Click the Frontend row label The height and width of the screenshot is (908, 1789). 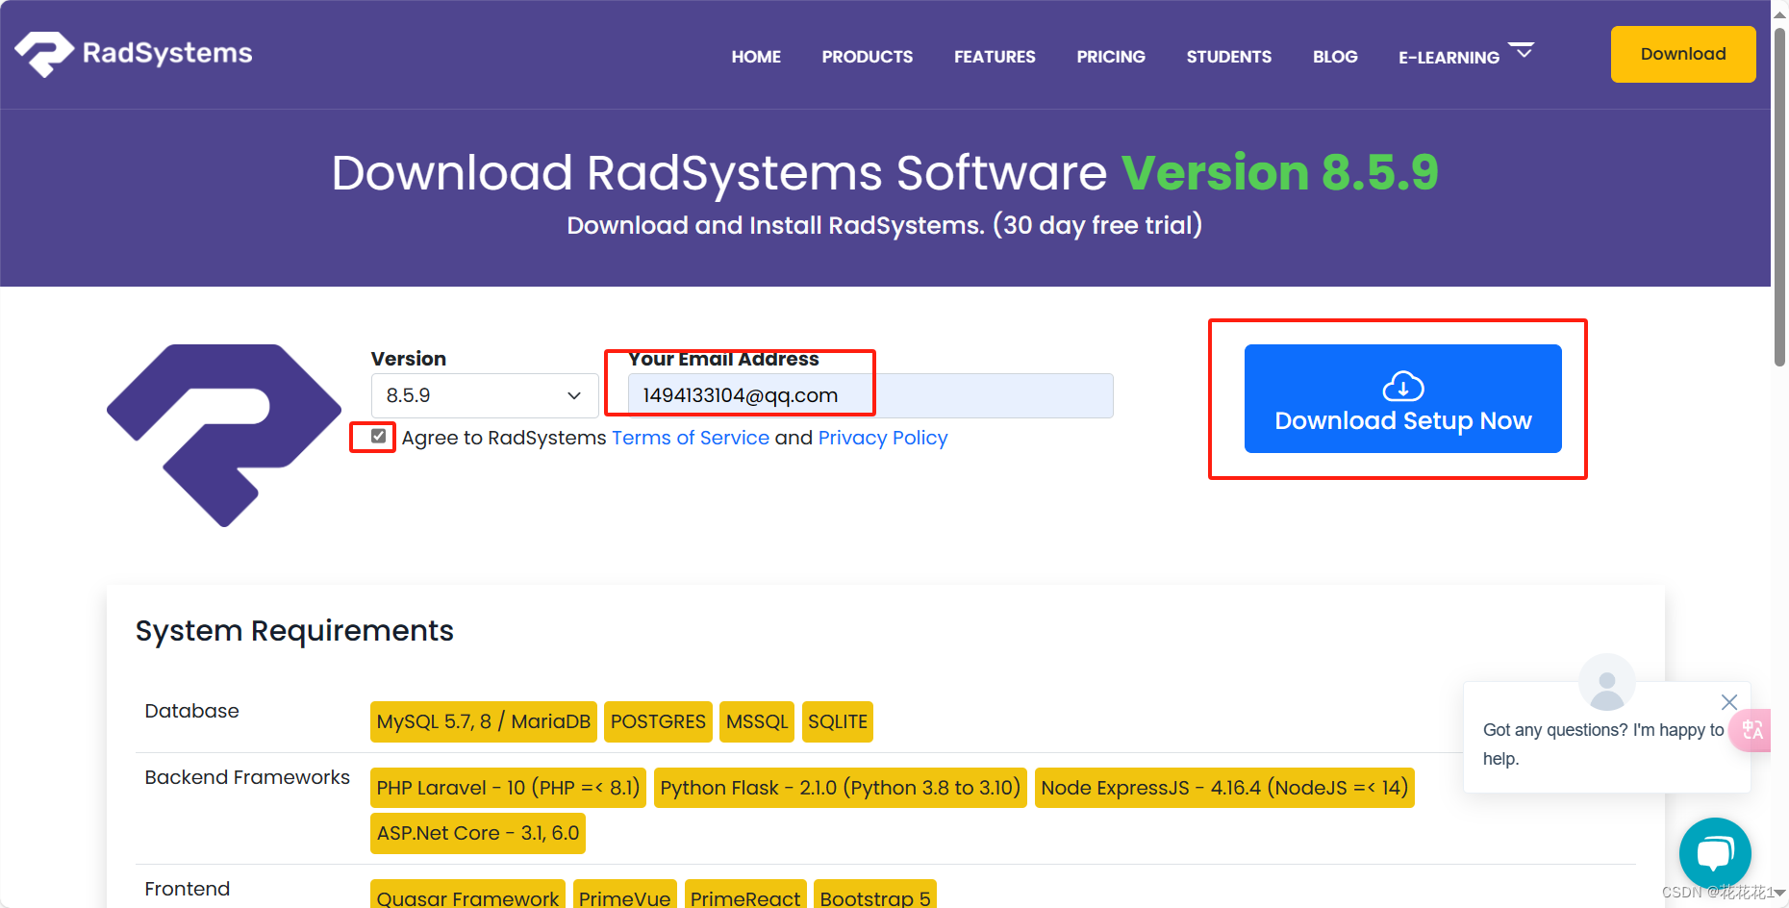pyautogui.click(x=187, y=889)
